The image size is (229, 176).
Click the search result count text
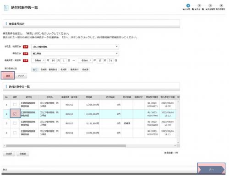tap(171, 153)
